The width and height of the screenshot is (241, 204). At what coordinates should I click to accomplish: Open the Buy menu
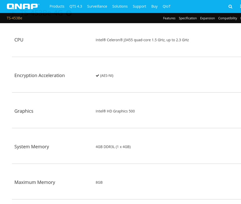[154, 7]
